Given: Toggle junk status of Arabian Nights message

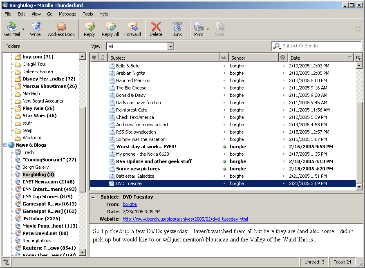Looking at the screenshot, I should coord(284,73).
